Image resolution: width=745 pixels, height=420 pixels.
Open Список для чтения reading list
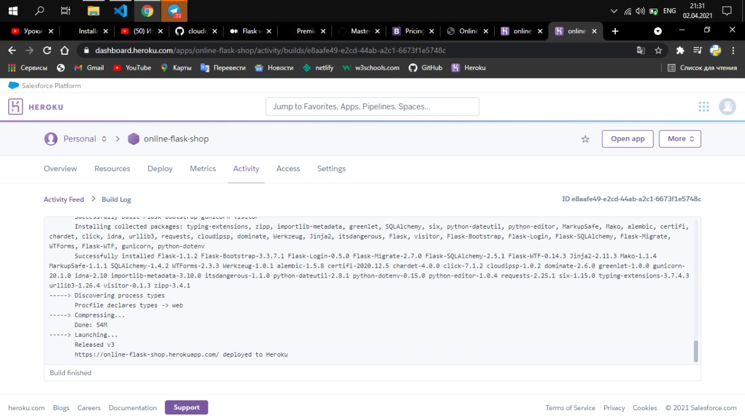[702, 68]
